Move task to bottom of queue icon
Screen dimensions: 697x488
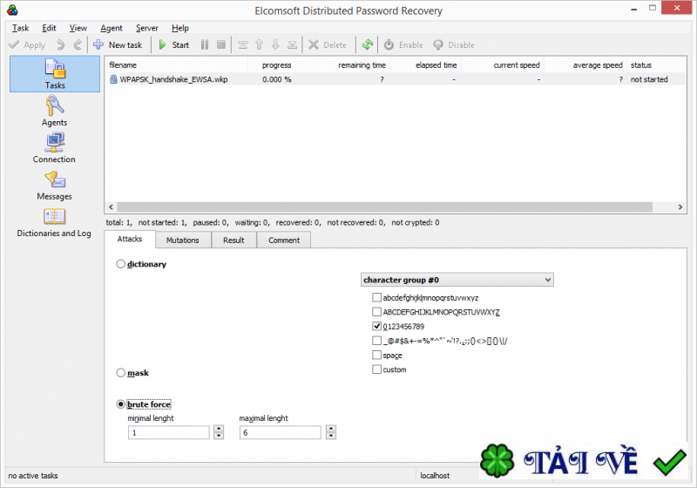click(x=292, y=45)
